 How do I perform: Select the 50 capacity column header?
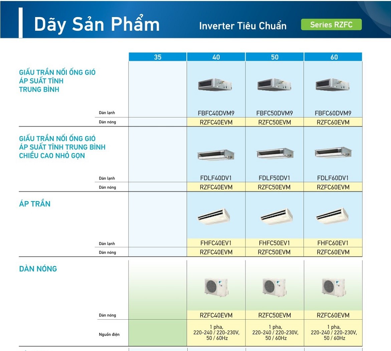click(x=274, y=57)
